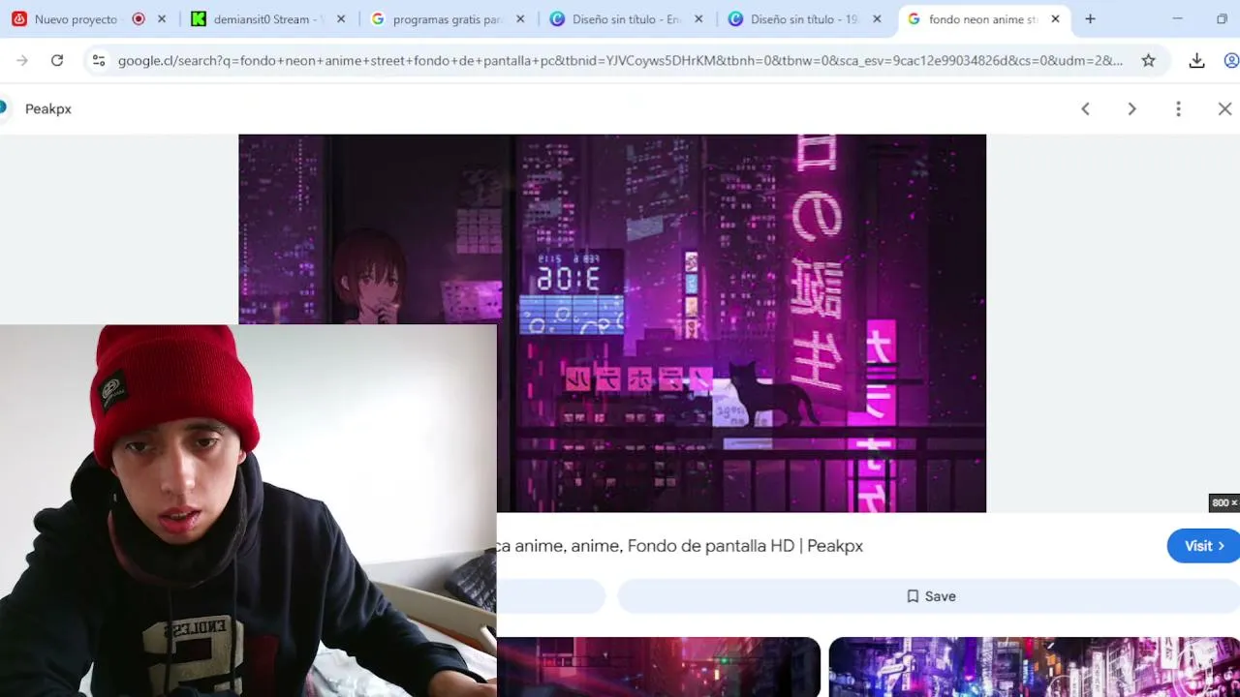The width and height of the screenshot is (1240, 697).
Task: Close the Diseño sin título - 19 tab
Action: (877, 19)
